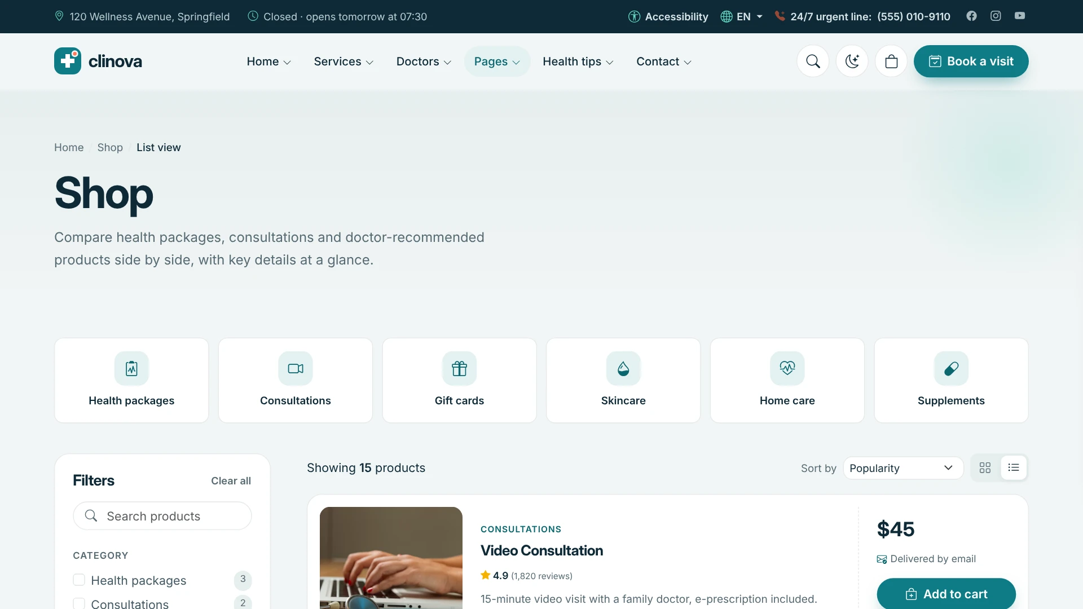Open the Sort by Popularity dropdown
Screen dimensions: 1083x609
[x=903, y=468]
